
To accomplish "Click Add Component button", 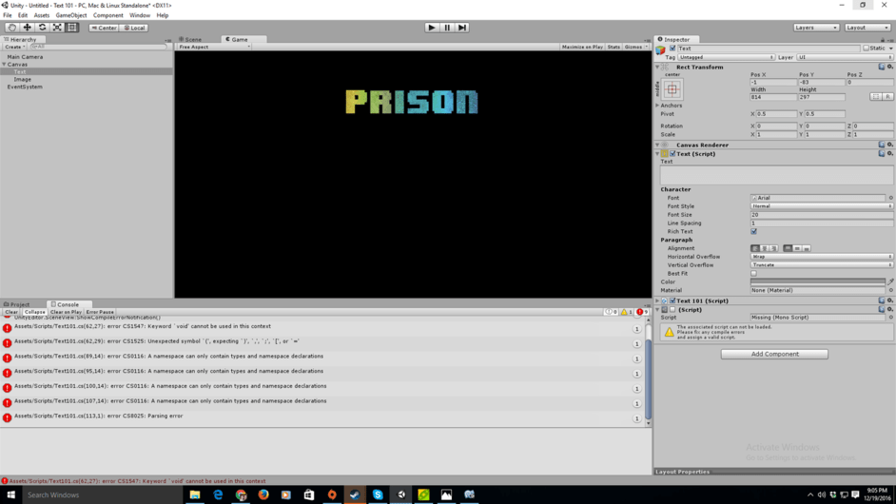I will click(x=774, y=355).
